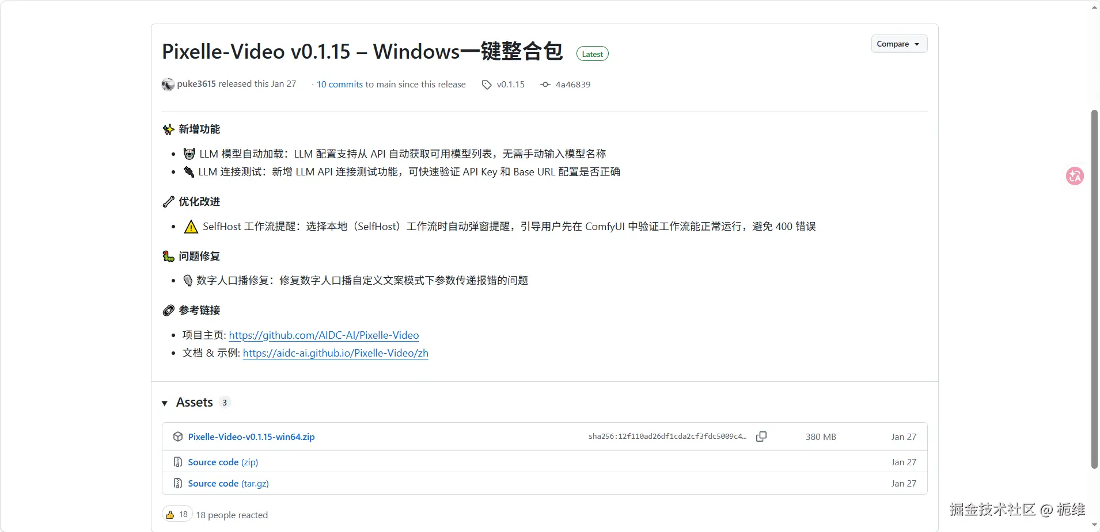Open the v0.1.15 tag link

click(x=511, y=85)
